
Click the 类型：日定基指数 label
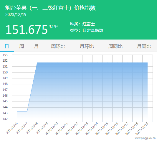[x=87, y=30]
